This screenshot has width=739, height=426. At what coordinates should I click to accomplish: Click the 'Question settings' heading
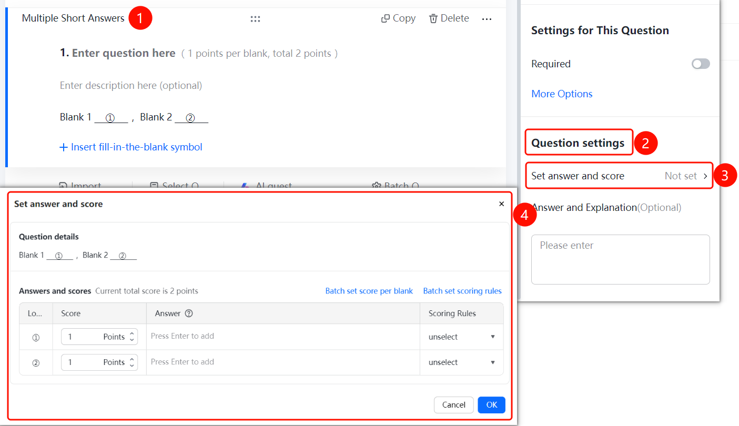coord(578,143)
